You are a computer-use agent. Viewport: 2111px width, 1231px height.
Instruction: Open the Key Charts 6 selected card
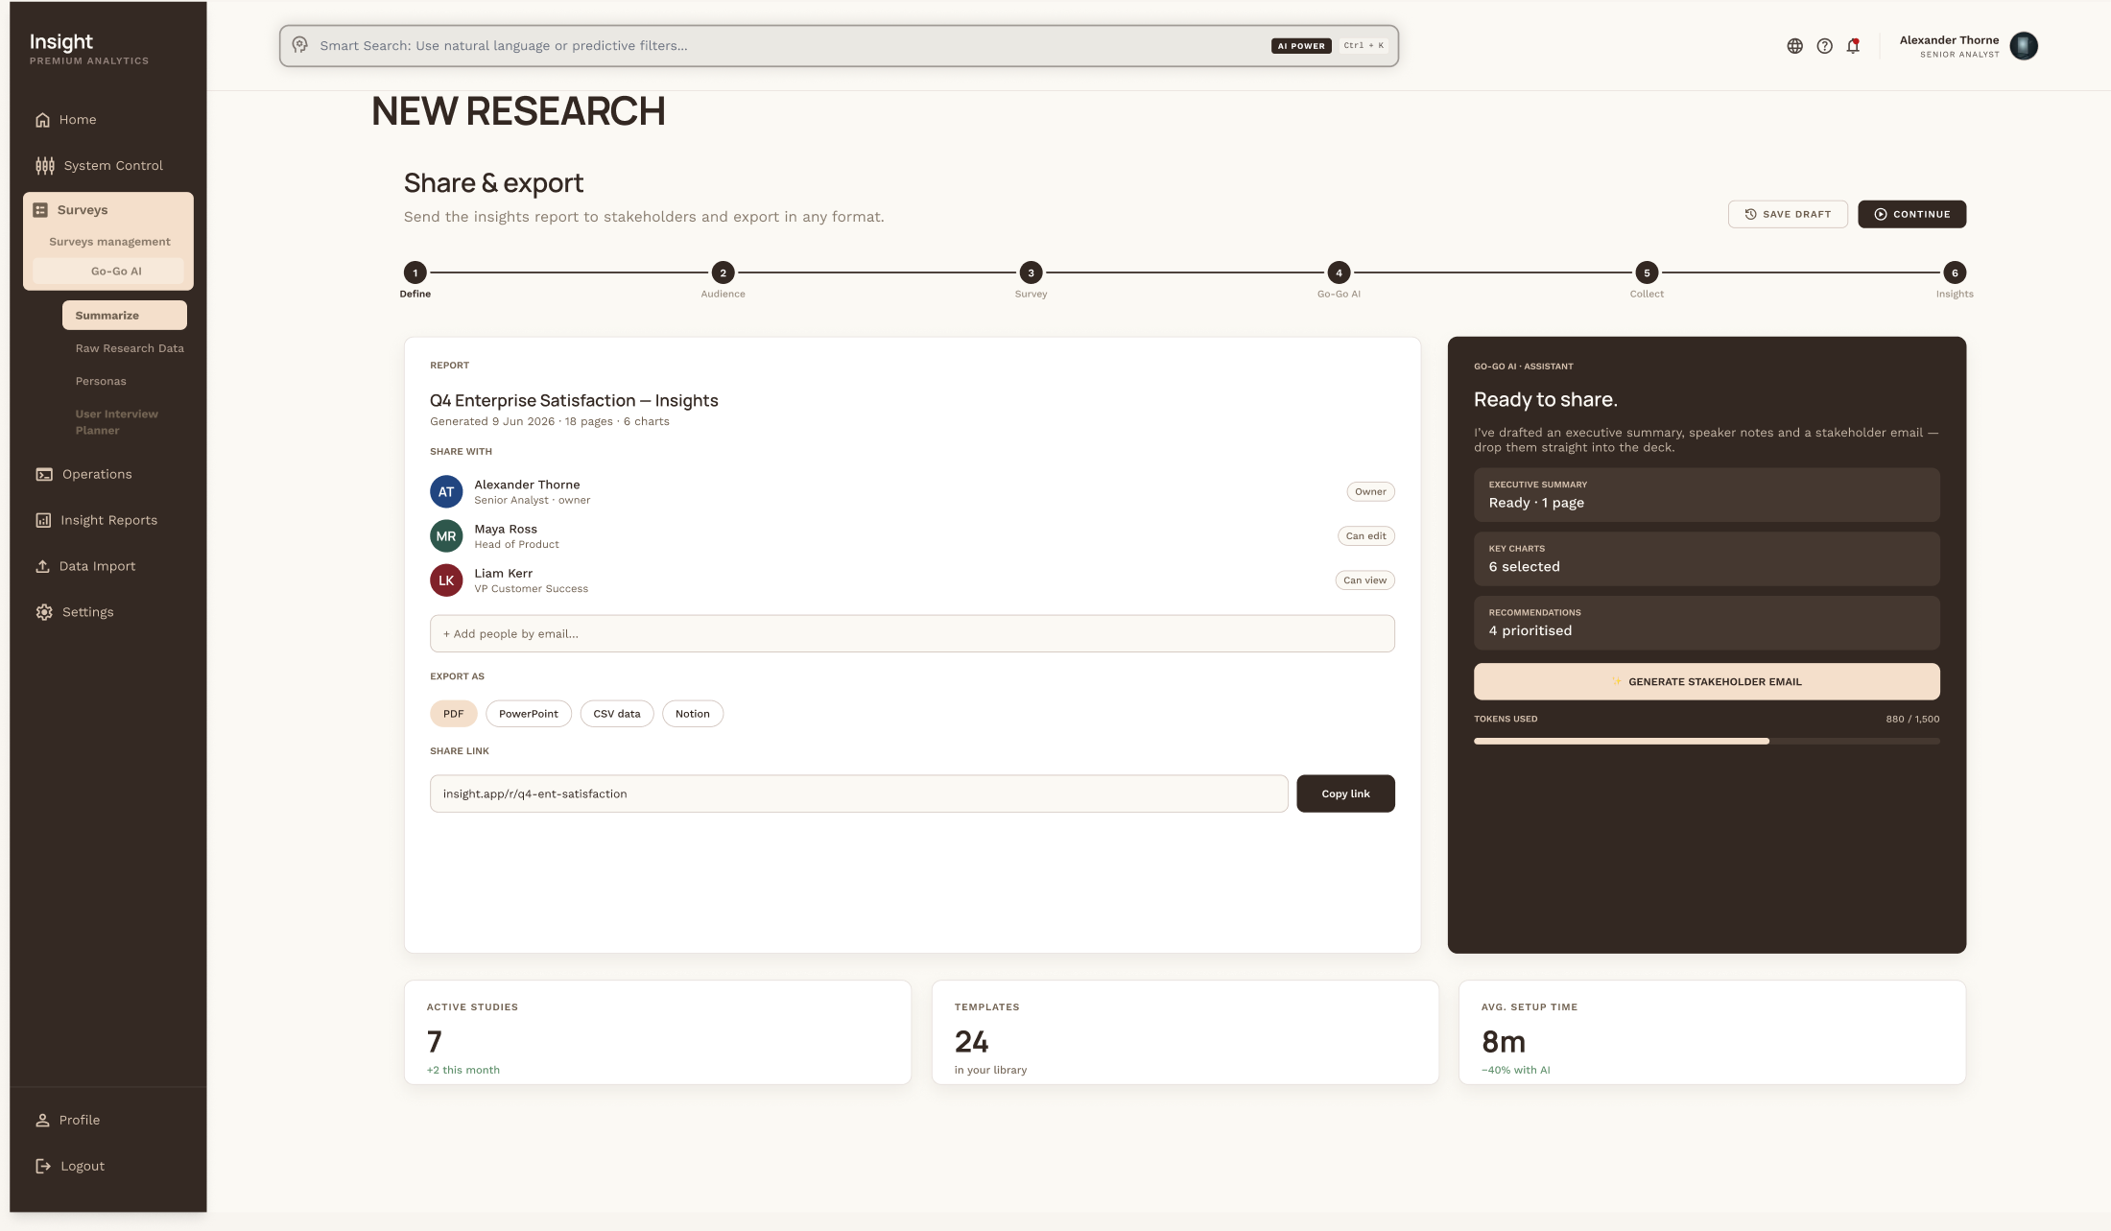[x=1706, y=559]
